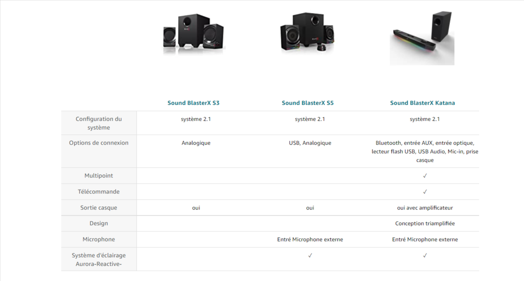Select the 'Sortie casque' row label

[99, 208]
